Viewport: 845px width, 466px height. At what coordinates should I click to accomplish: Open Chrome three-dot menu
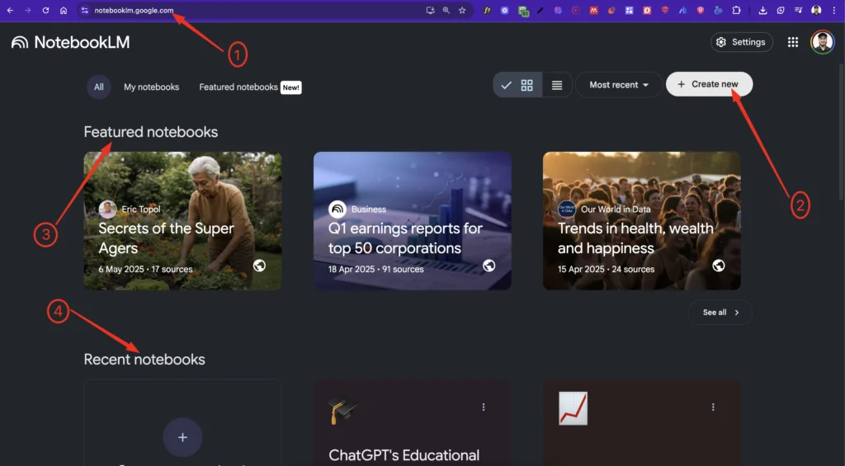(x=834, y=10)
